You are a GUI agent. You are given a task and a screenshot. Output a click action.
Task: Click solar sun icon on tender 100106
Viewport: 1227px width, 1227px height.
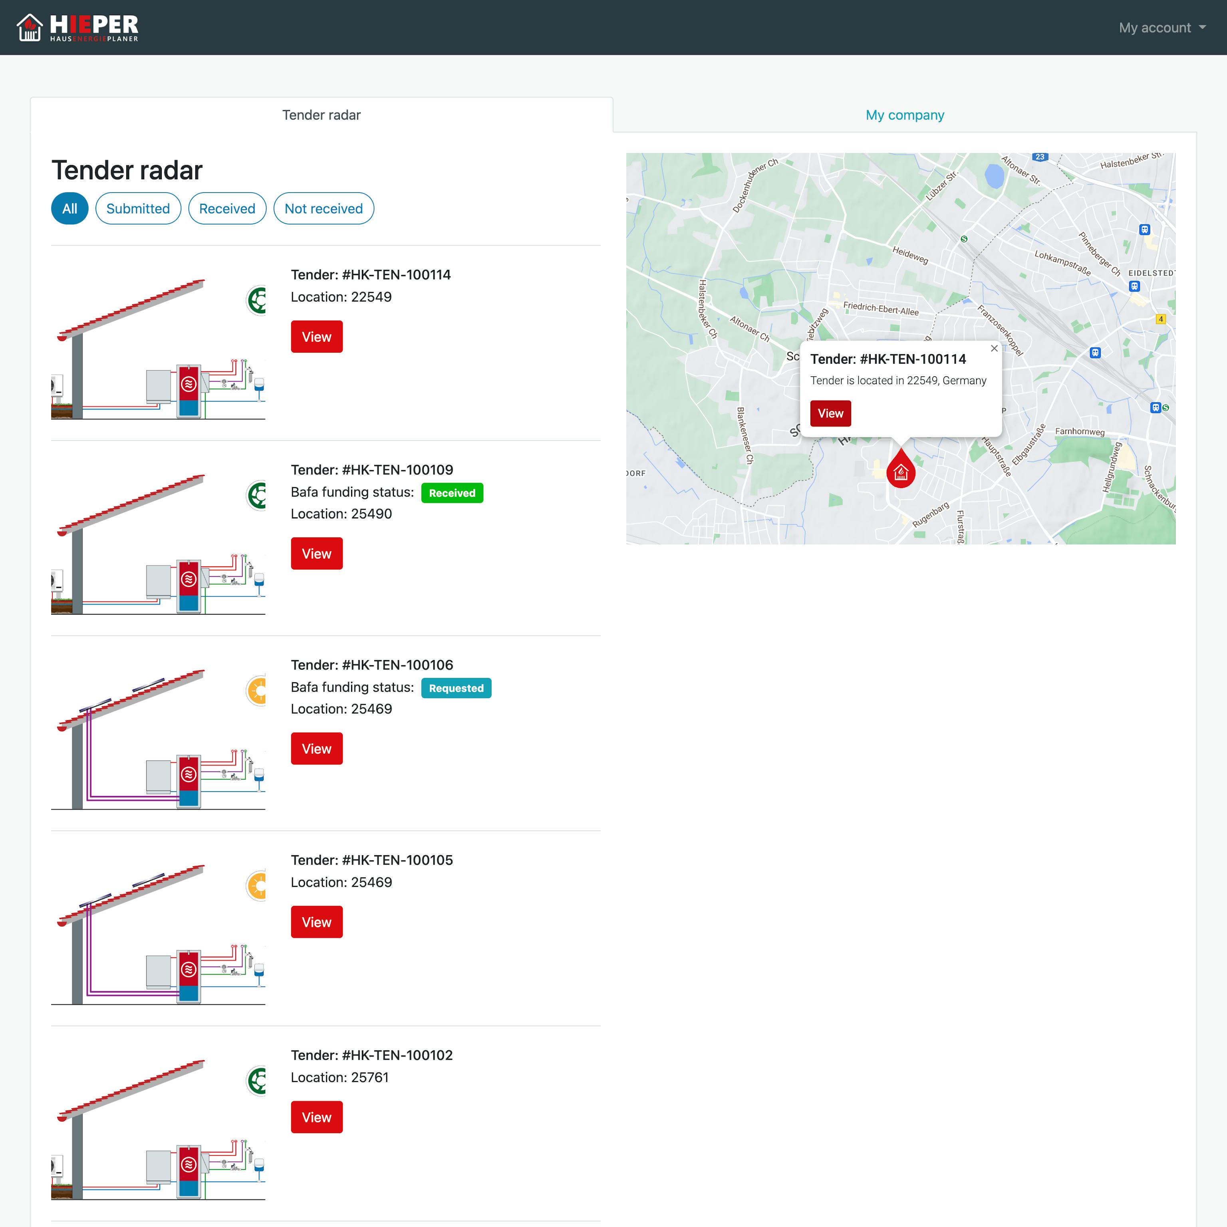pos(256,690)
